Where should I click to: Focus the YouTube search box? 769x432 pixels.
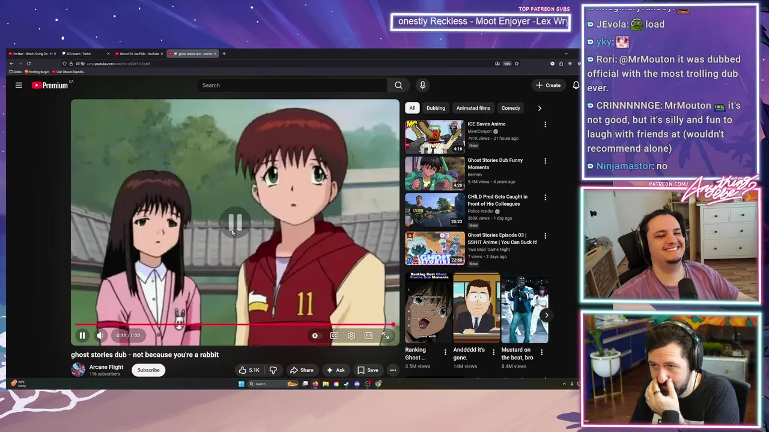tap(293, 85)
